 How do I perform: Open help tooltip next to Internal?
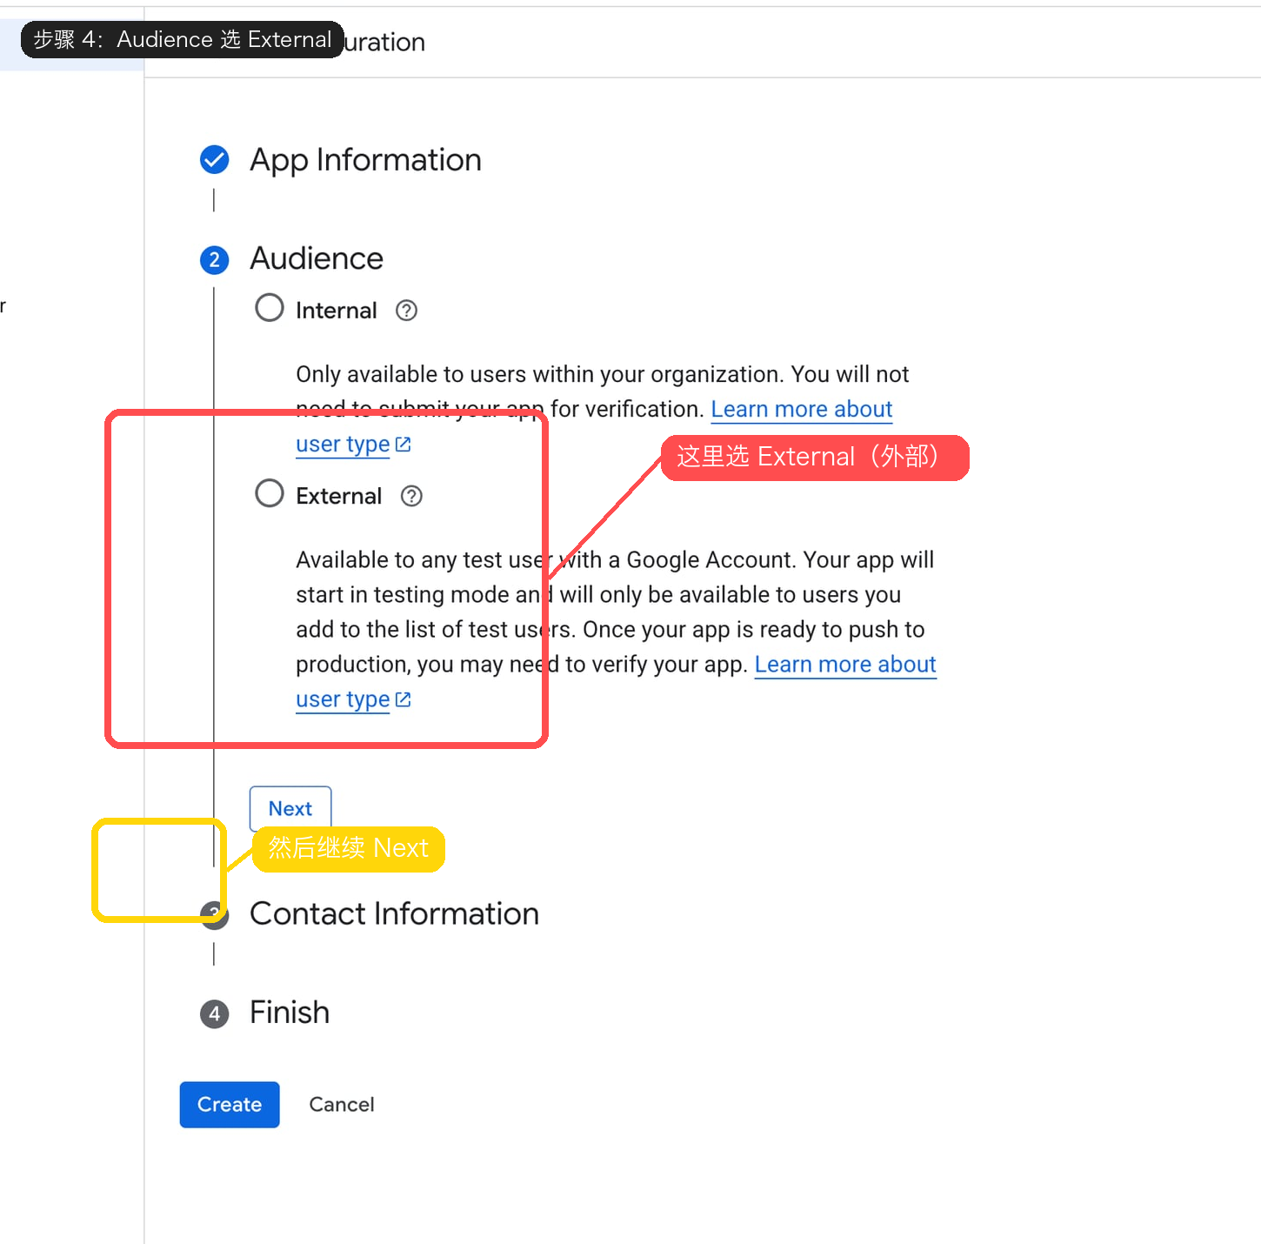click(406, 311)
